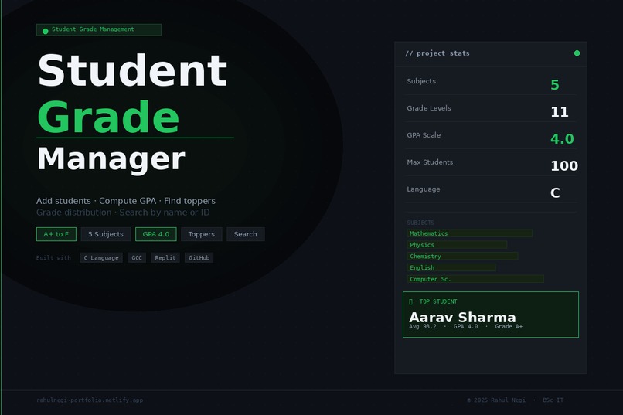The width and height of the screenshot is (623, 415).
Task: Click the trophy icon beside TOP STUDENT
Action: point(411,302)
